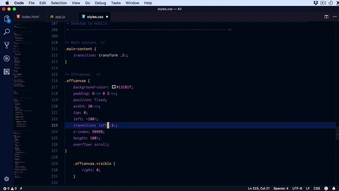Click line number 216 in the gutter
The image size is (339, 191).
55,81
